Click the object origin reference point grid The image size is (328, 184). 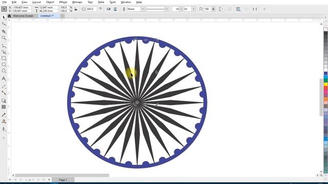click(4, 9)
